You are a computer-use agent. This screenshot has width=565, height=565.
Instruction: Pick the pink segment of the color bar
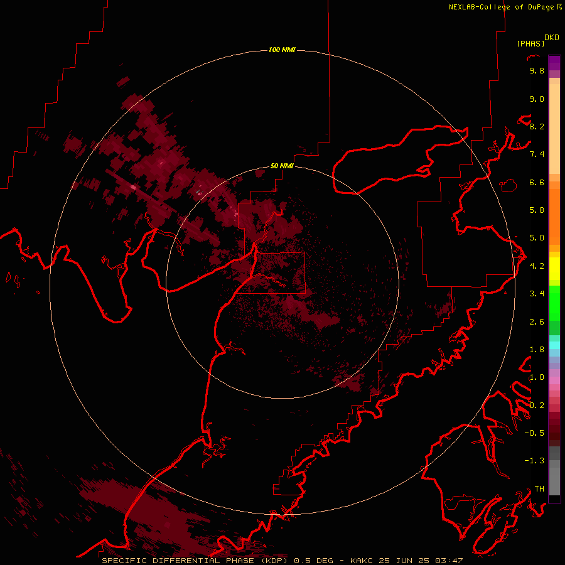(x=554, y=380)
